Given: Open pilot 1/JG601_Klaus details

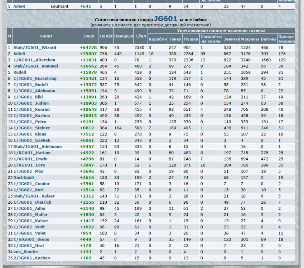Looking at the screenshot, I should pos(30,134).
